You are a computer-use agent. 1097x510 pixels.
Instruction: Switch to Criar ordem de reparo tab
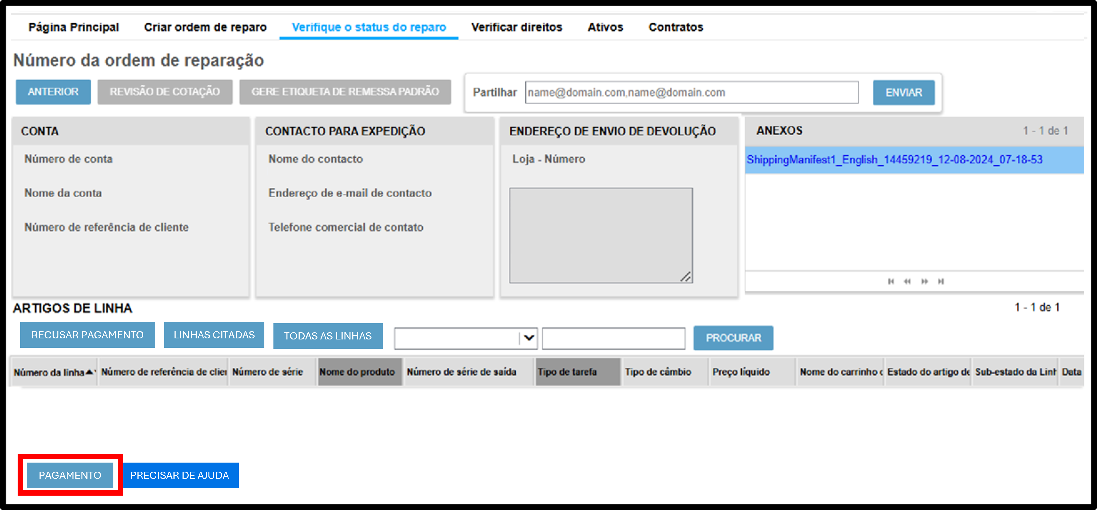205,27
